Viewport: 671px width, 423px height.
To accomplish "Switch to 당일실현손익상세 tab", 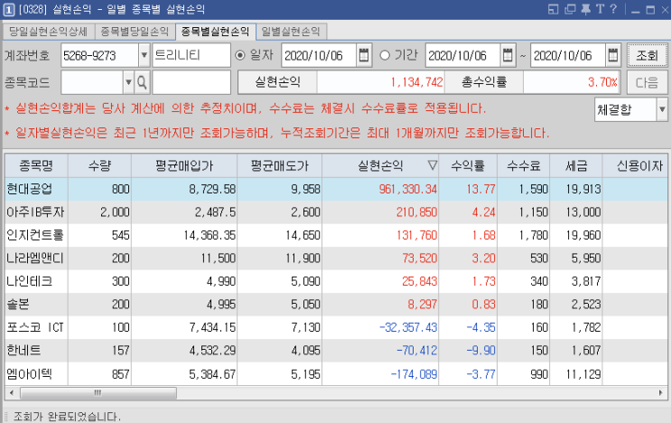I will click(x=48, y=32).
